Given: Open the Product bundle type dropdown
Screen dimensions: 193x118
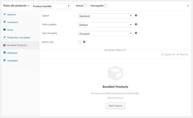Looking at the screenshot, I should [51, 6].
